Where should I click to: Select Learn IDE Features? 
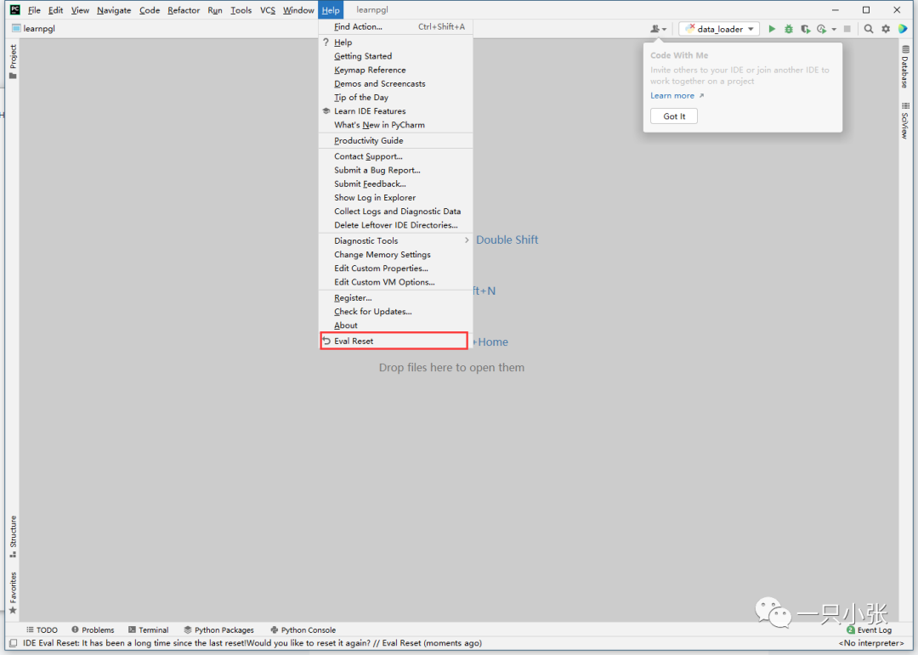(x=396, y=111)
